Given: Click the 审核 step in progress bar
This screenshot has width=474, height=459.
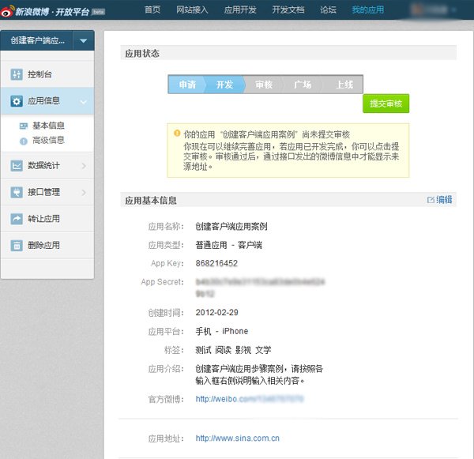Looking at the screenshot, I should [x=263, y=85].
